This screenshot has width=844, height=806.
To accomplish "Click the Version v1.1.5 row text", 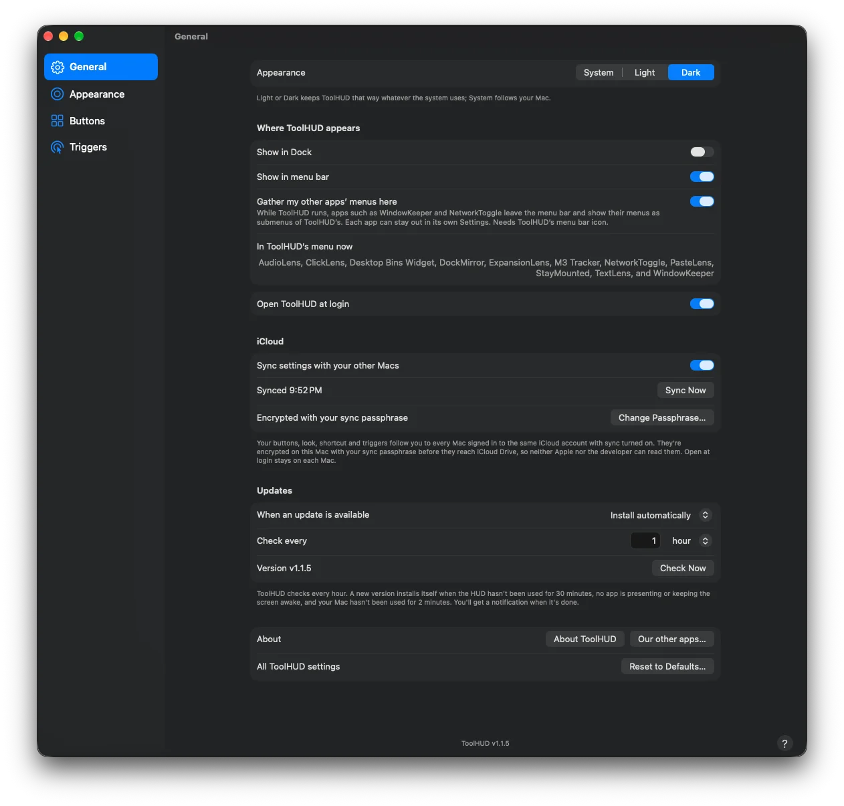I will (x=284, y=568).
